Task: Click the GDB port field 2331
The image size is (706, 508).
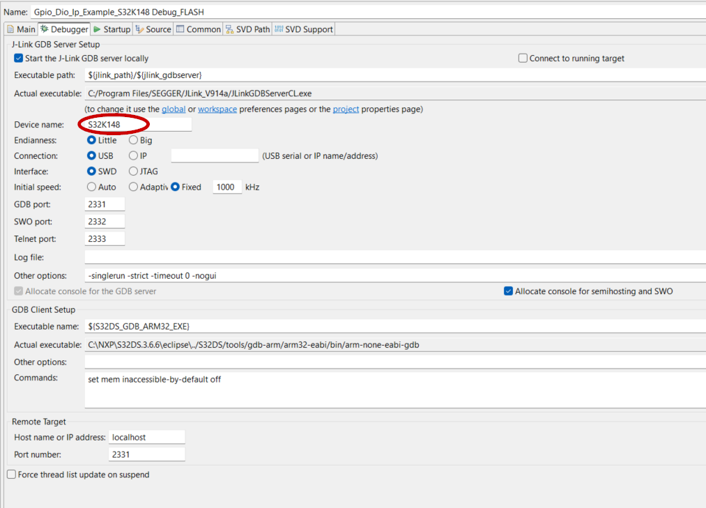Action: pyautogui.click(x=105, y=204)
